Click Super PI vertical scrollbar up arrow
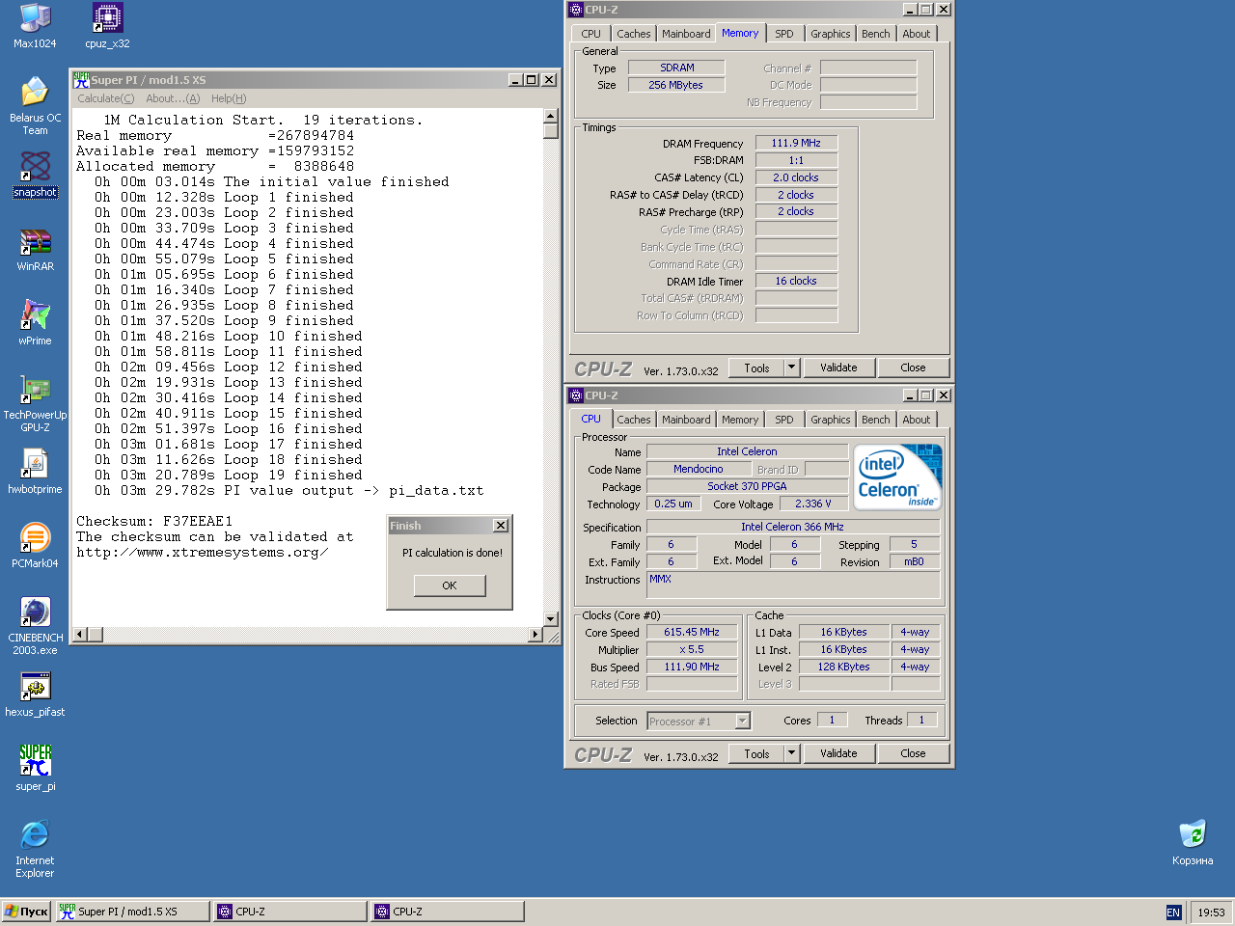This screenshot has width=1235, height=926. pyautogui.click(x=551, y=116)
